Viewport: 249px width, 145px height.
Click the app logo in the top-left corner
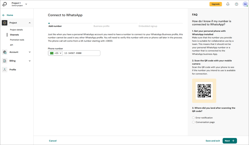(4, 4)
